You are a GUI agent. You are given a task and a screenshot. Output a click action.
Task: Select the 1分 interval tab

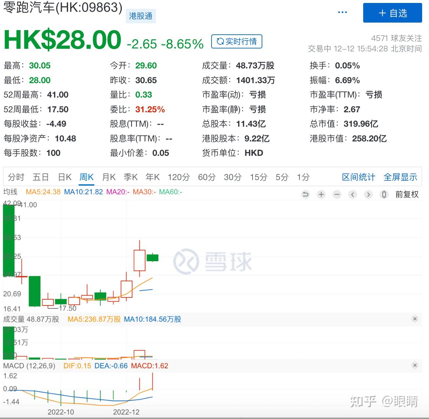[x=303, y=177]
